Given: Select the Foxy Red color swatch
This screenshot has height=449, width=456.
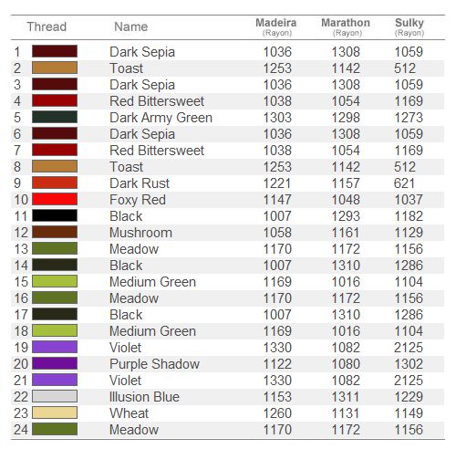Looking at the screenshot, I should pos(55,199).
